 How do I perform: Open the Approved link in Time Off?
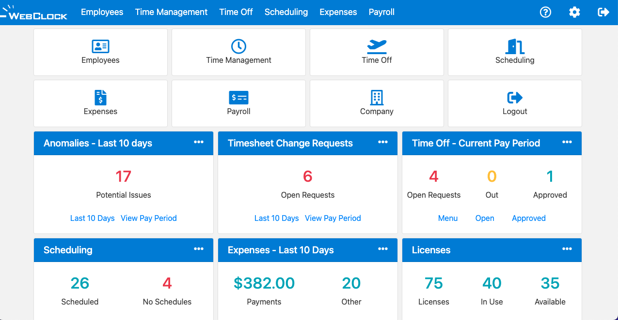pyautogui.click(x=529, y=218)
